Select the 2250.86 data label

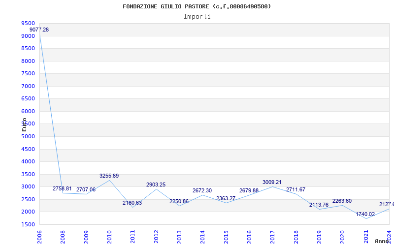point(179,201)
